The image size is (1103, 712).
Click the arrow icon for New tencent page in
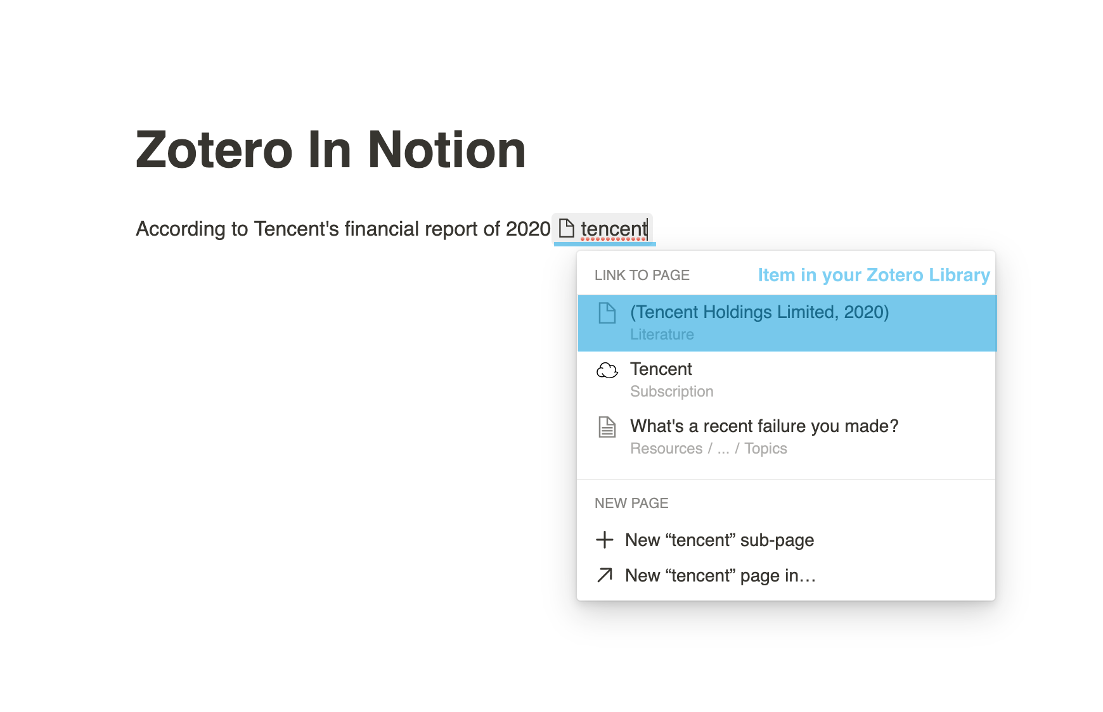605,575
